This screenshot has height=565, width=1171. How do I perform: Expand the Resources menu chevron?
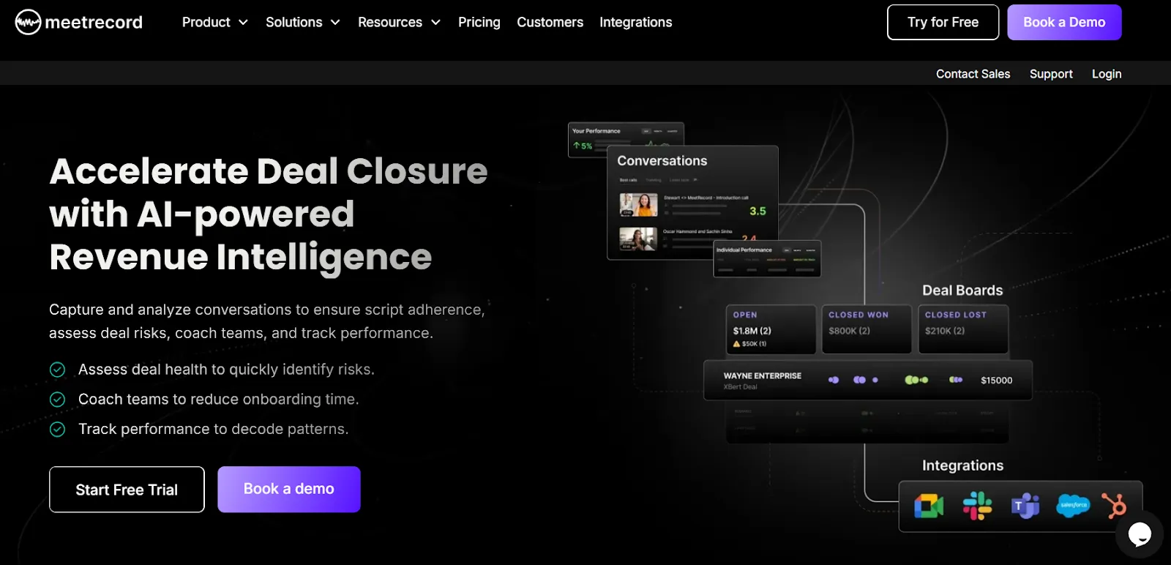pos(435,23)
